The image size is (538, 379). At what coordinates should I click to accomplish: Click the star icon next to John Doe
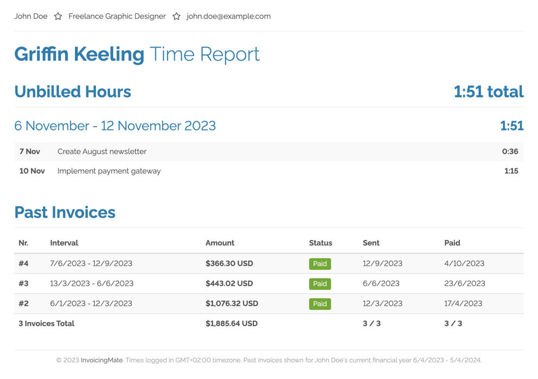[58, 16]
